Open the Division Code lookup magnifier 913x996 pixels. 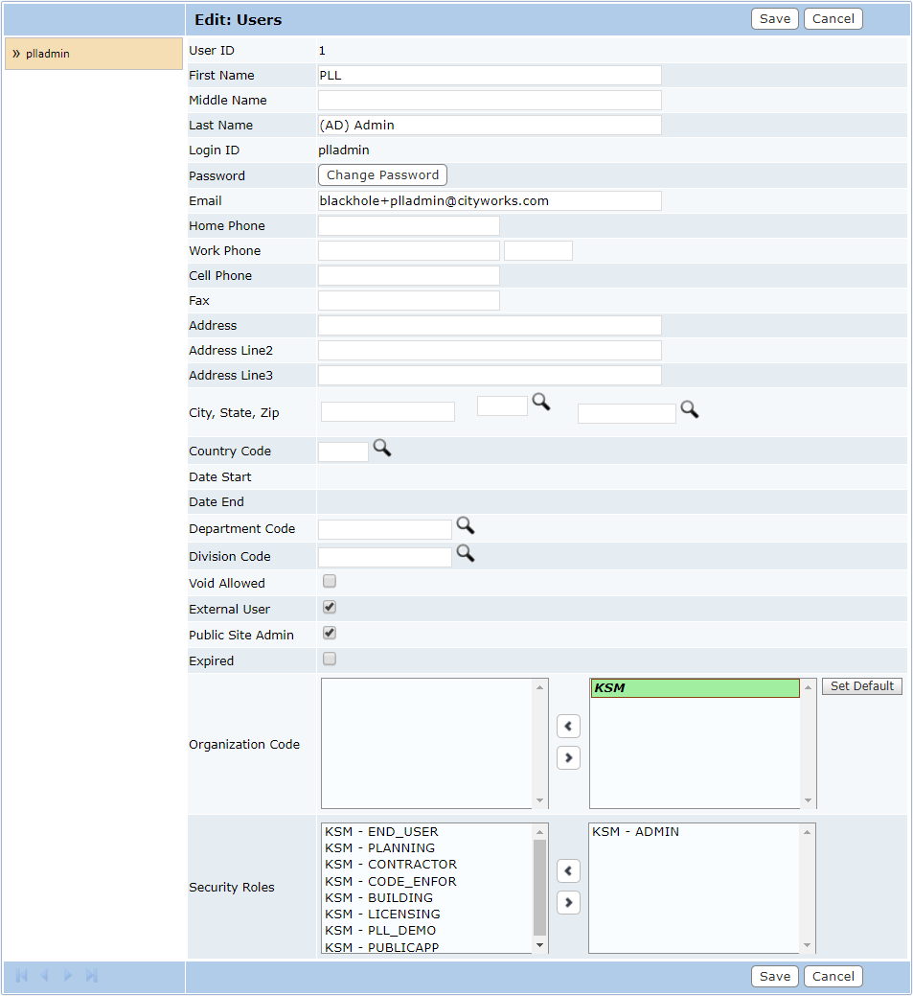[x=465, y=553]
